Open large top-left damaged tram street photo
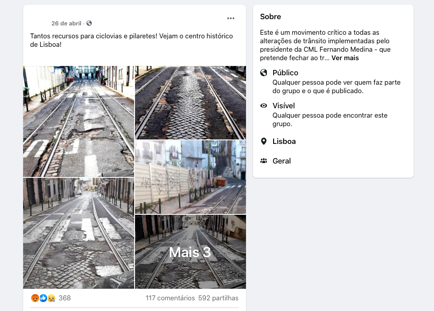Viewport: 434px width, 311px height. [x=78, y=121]
